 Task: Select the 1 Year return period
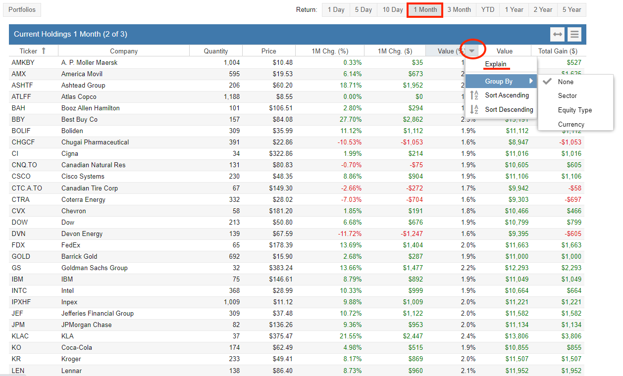514,10
